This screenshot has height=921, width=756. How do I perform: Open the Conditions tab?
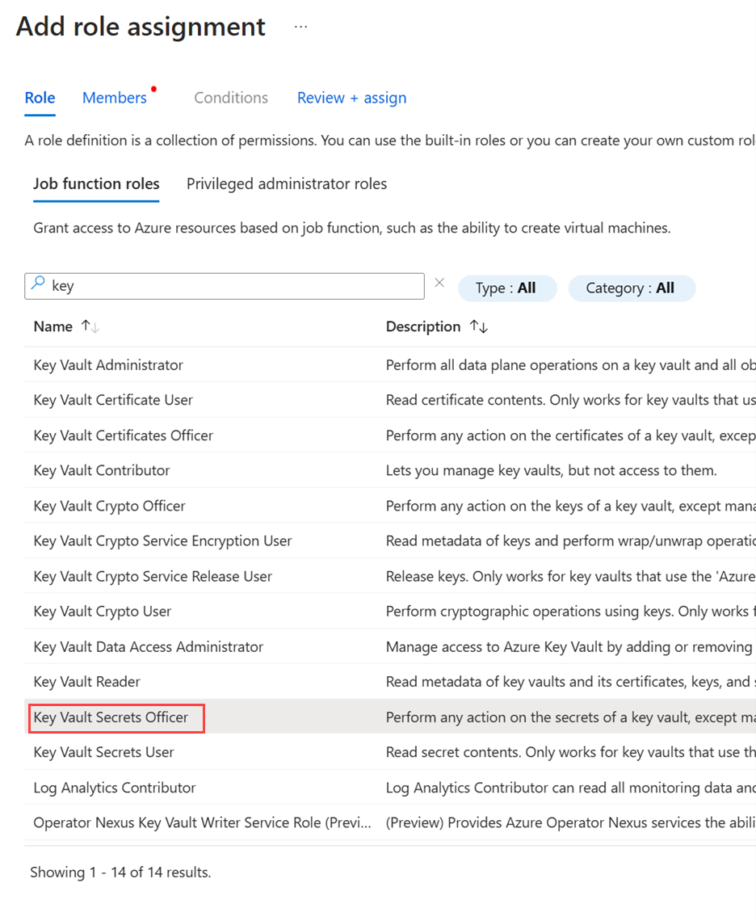[x=231, y=98]
